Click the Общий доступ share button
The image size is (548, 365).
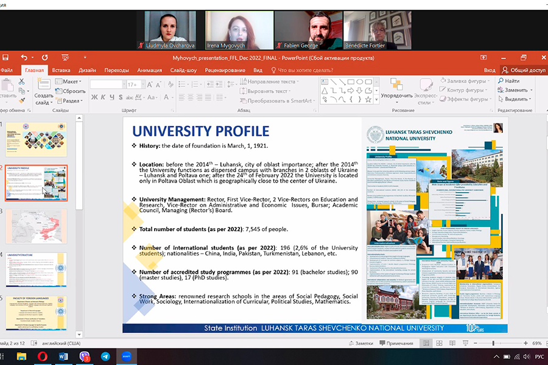[x=524, y=70]
